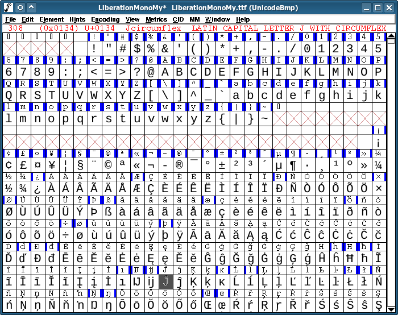Select the capital IJ ligature glyph cell

point(137,282)
